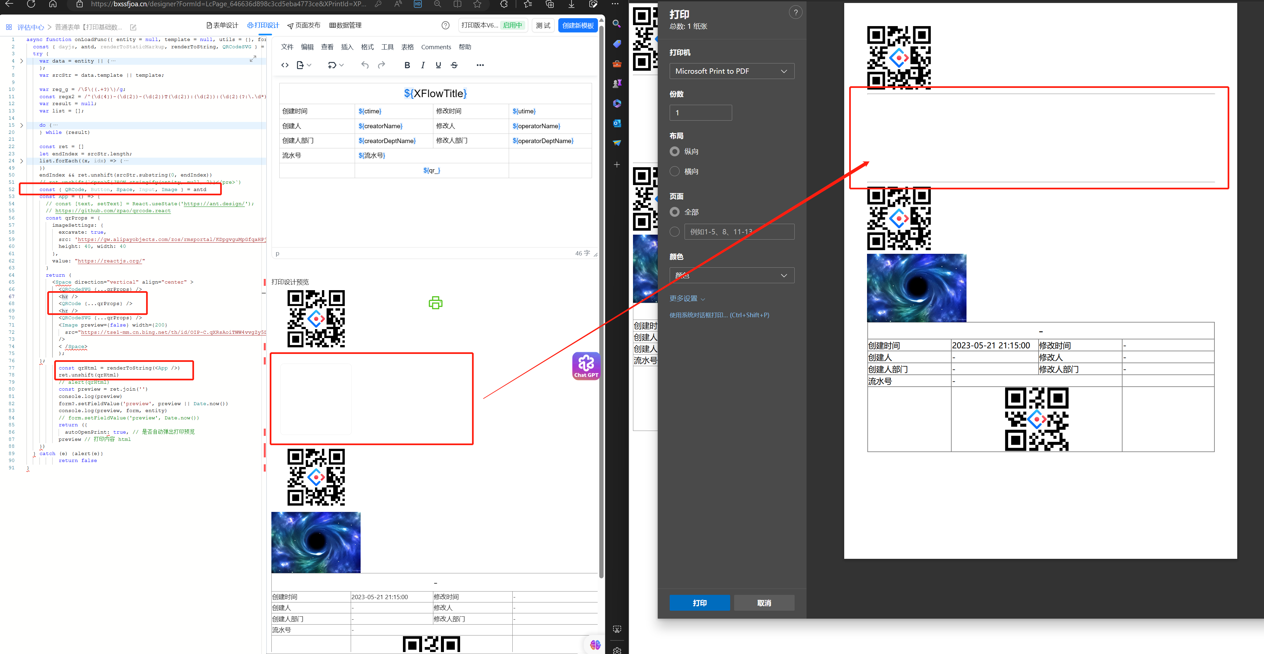Screen dimensions: 1264x654
Task: Select the source code view icon in the editor
Action: click(x=285, y=65)
